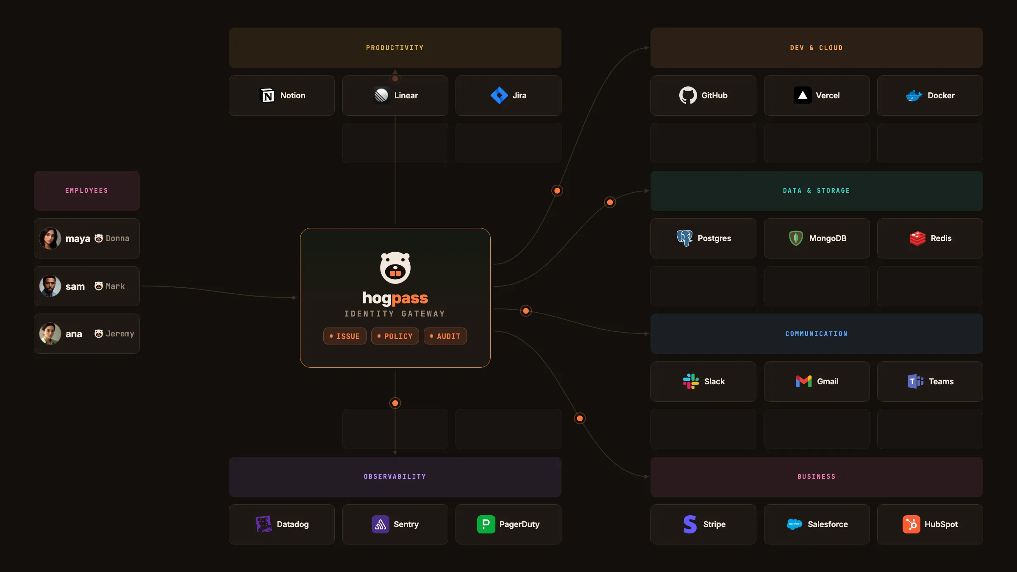This screenshot has height=572, width=1017.
Task: Select the OBSERVABILITY category header
Action: point(395,477)
